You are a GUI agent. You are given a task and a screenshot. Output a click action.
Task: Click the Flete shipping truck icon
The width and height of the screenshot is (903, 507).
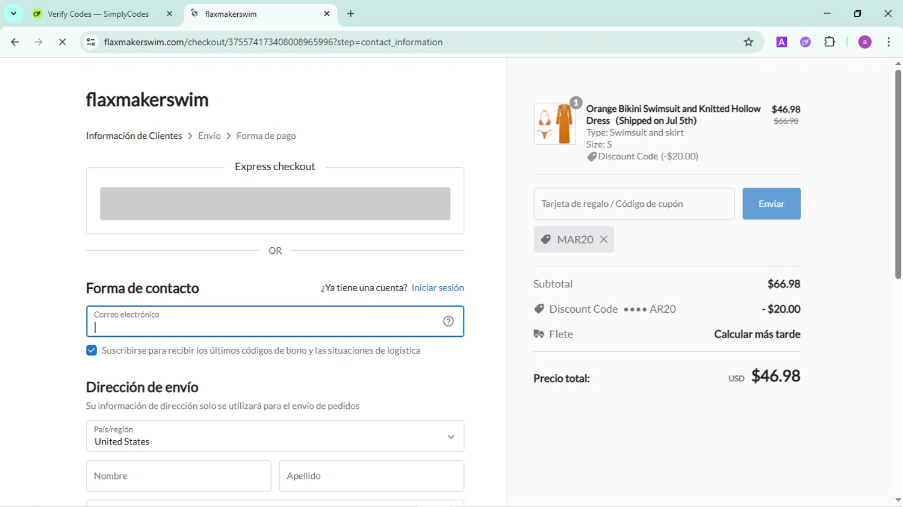click(x=539, y=334)
